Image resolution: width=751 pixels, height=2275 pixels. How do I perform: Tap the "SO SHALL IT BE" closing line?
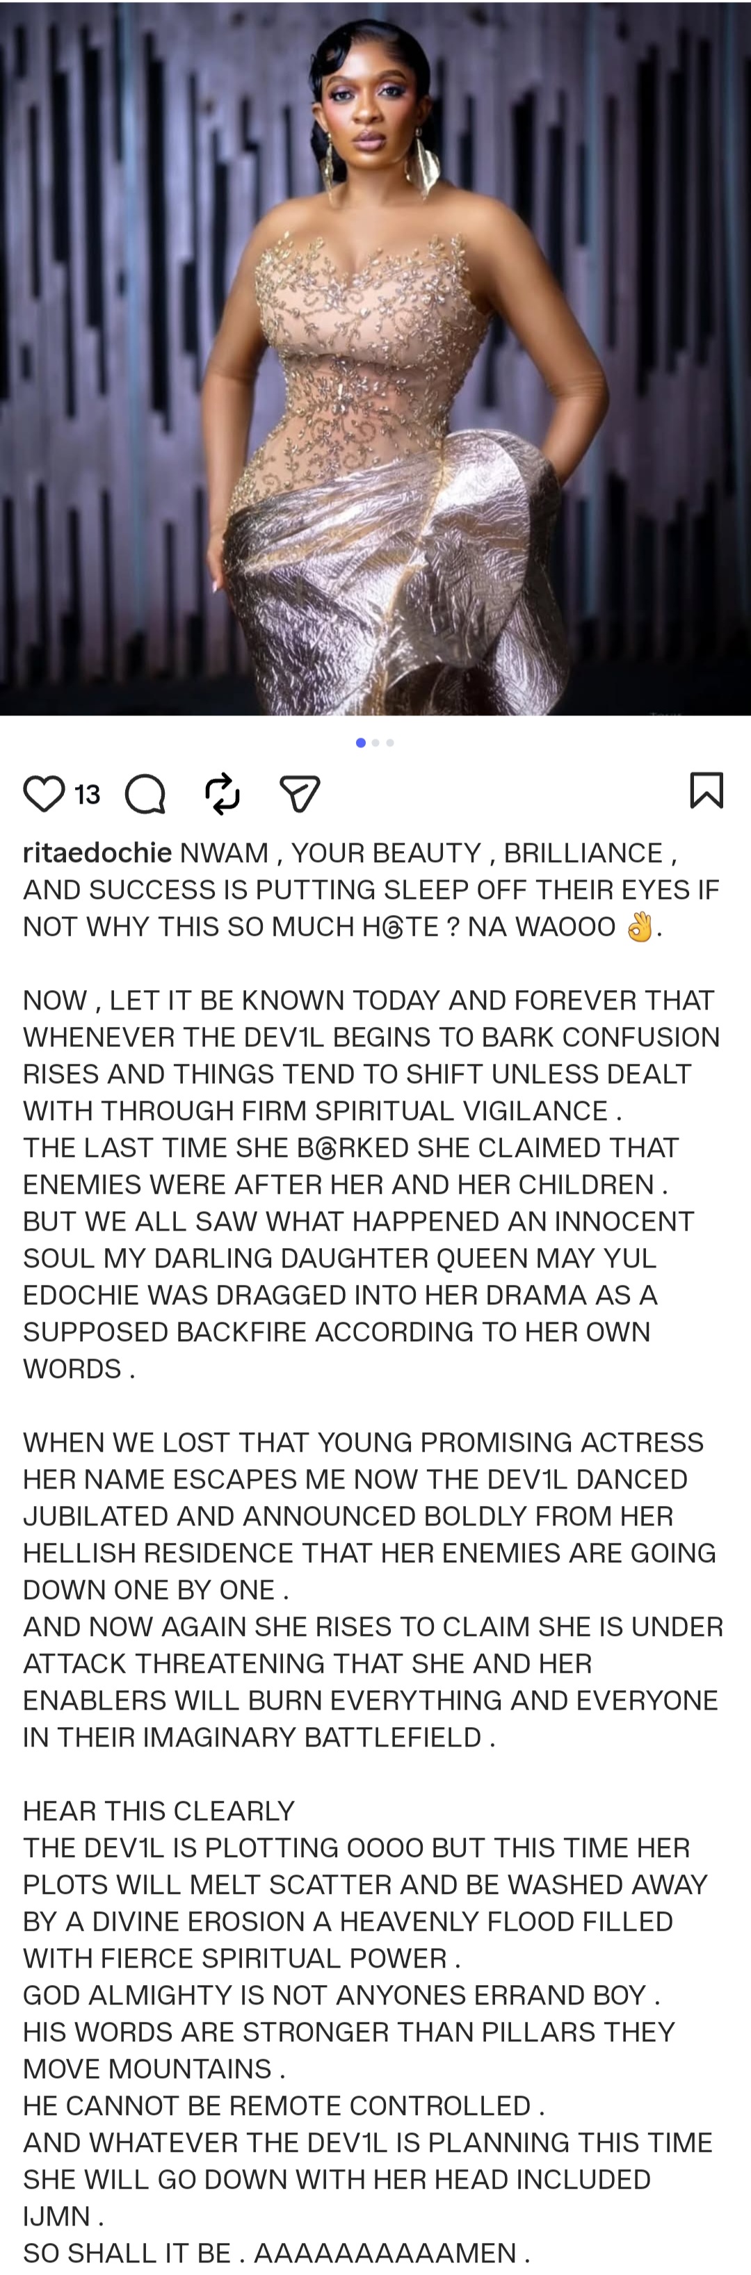275,2252
